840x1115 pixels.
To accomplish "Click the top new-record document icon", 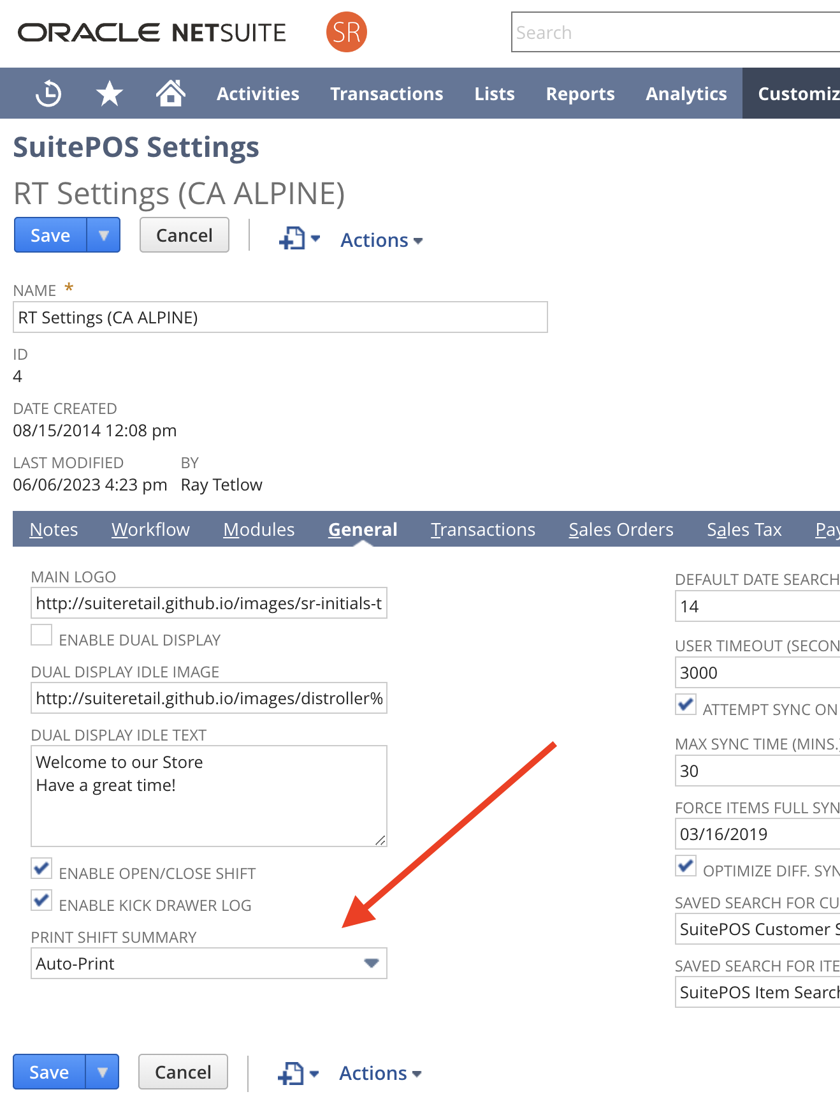I will (293, 239).
